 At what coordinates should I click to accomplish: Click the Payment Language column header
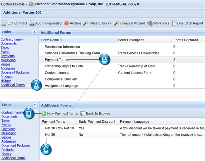point(161,121)
